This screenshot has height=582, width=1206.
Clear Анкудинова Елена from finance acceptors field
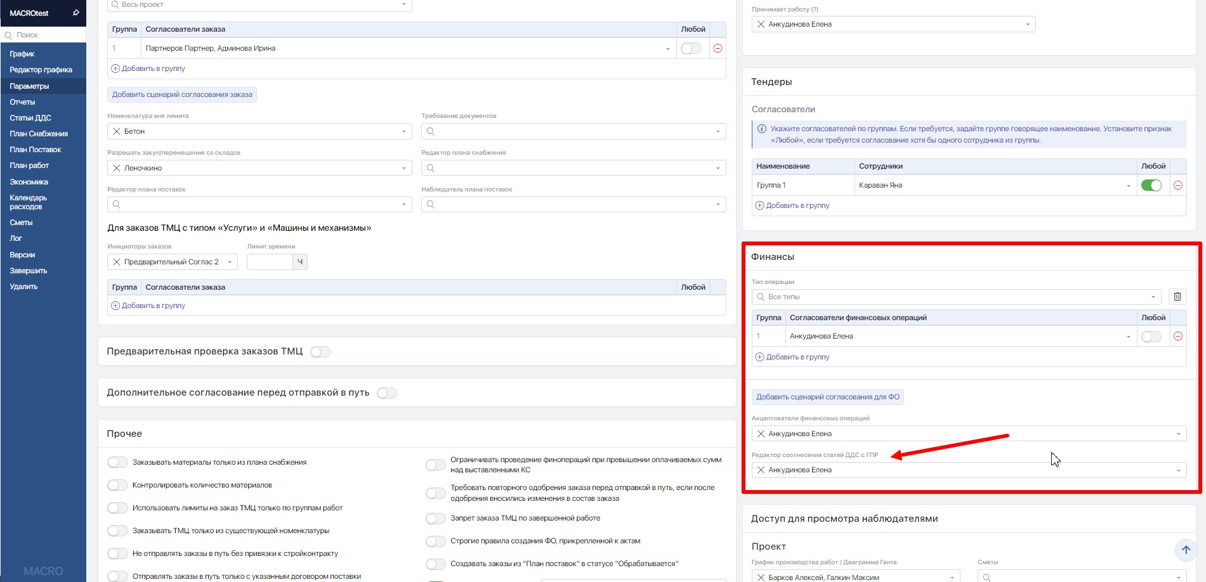point(761,434)
